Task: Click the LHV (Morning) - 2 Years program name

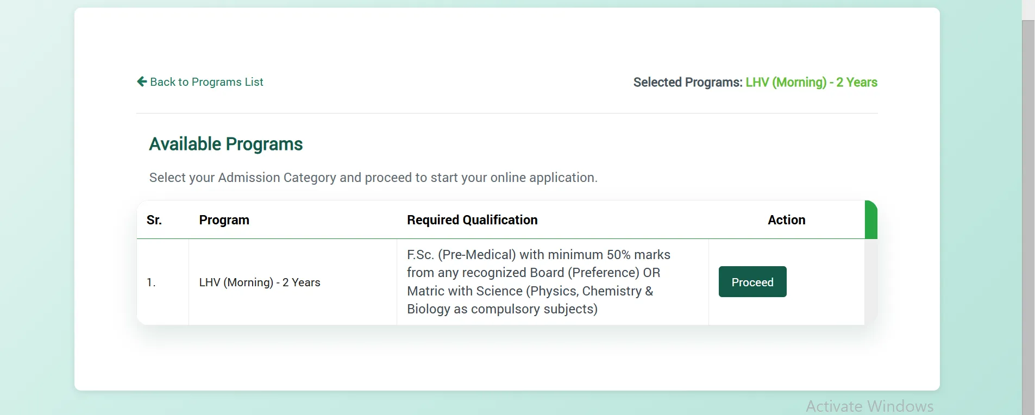Action: point(260,282)
